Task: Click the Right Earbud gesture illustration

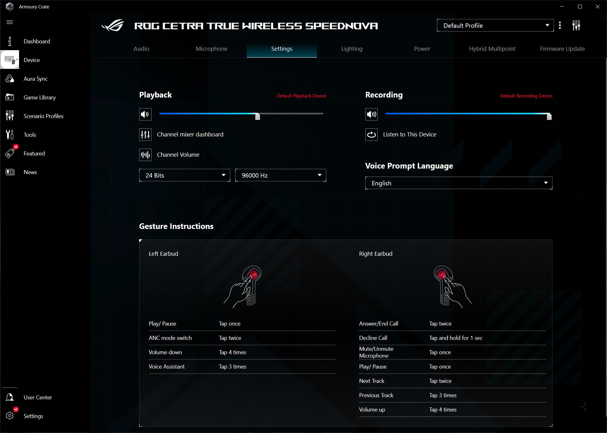Action: (453, 287)
